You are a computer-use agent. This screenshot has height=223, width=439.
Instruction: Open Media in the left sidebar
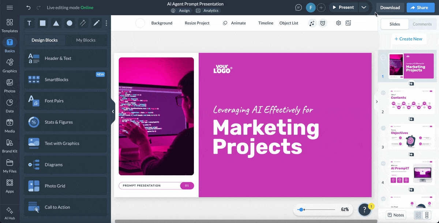(x=10, y=126)
